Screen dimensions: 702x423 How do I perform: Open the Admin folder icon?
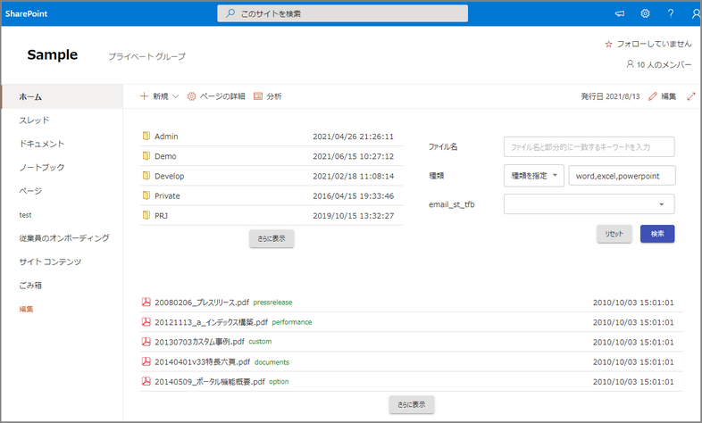click(x=146, y=137)
